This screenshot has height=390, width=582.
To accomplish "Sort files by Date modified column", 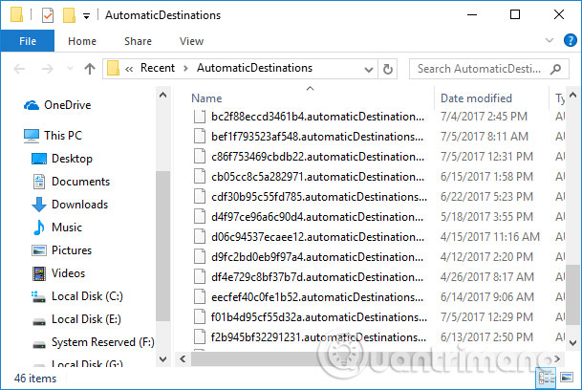I will 476,97.
